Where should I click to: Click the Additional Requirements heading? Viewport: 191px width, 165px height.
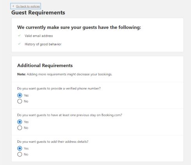(45, 65)
